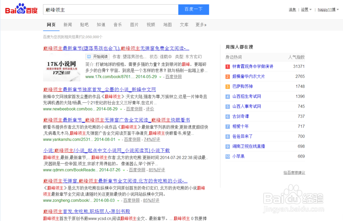Open hot search 山西人事考试网
The image size is (343, 221).
click(247, 107)
